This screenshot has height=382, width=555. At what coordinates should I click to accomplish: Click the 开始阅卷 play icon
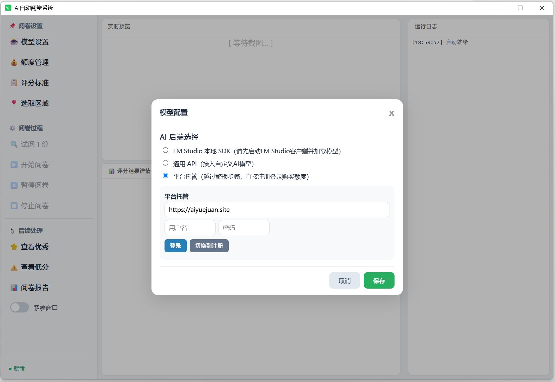[x=14, y=165]
